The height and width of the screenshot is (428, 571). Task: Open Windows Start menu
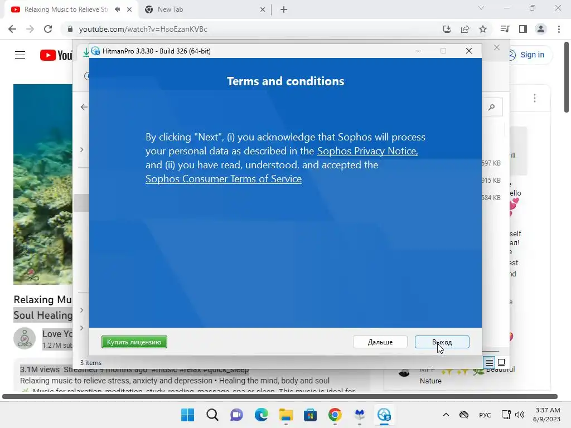187,415
